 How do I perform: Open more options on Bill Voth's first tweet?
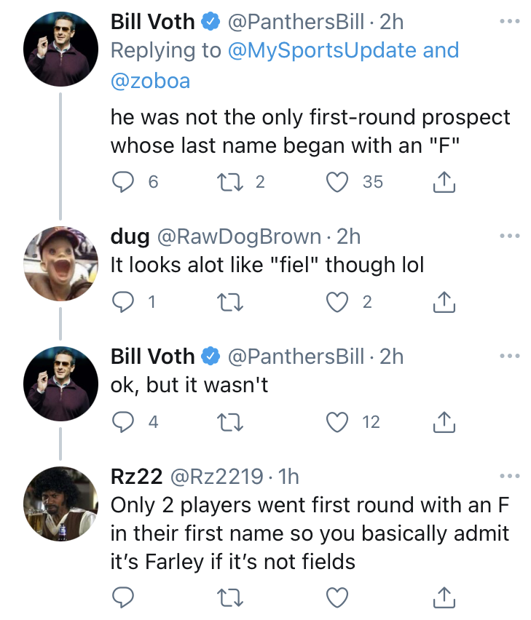point(510,22)
